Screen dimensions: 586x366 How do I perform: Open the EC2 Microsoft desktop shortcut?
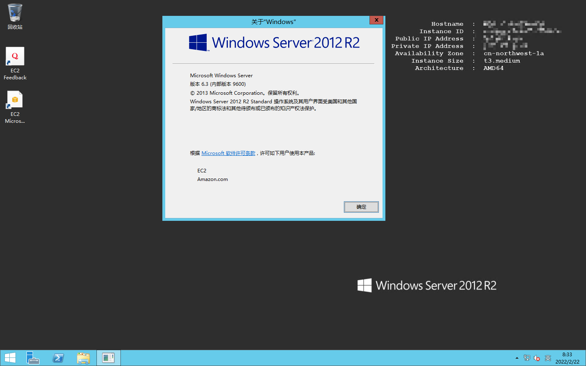[x=15, y=107]
